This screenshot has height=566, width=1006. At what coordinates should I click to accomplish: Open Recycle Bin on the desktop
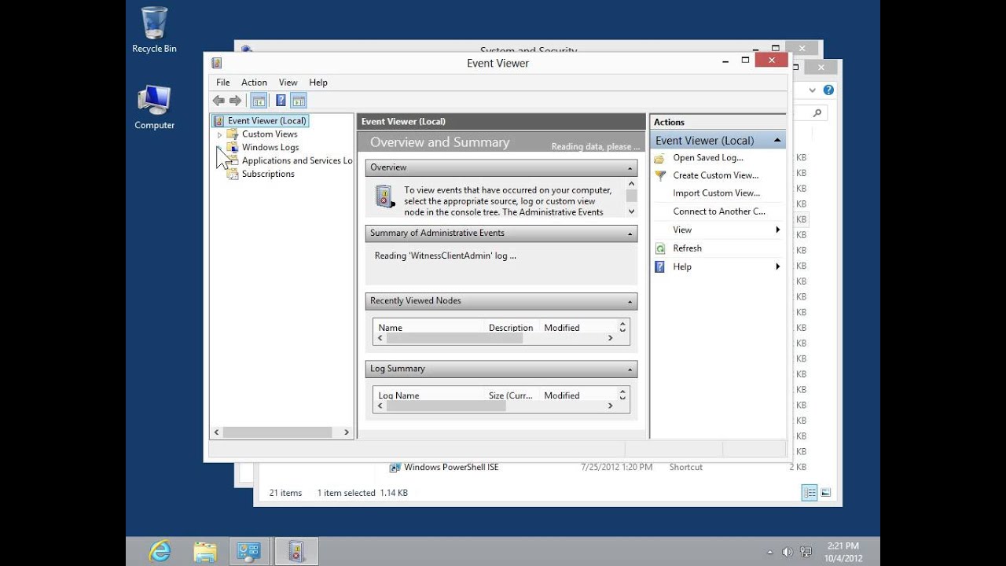(x=154, y=30)
